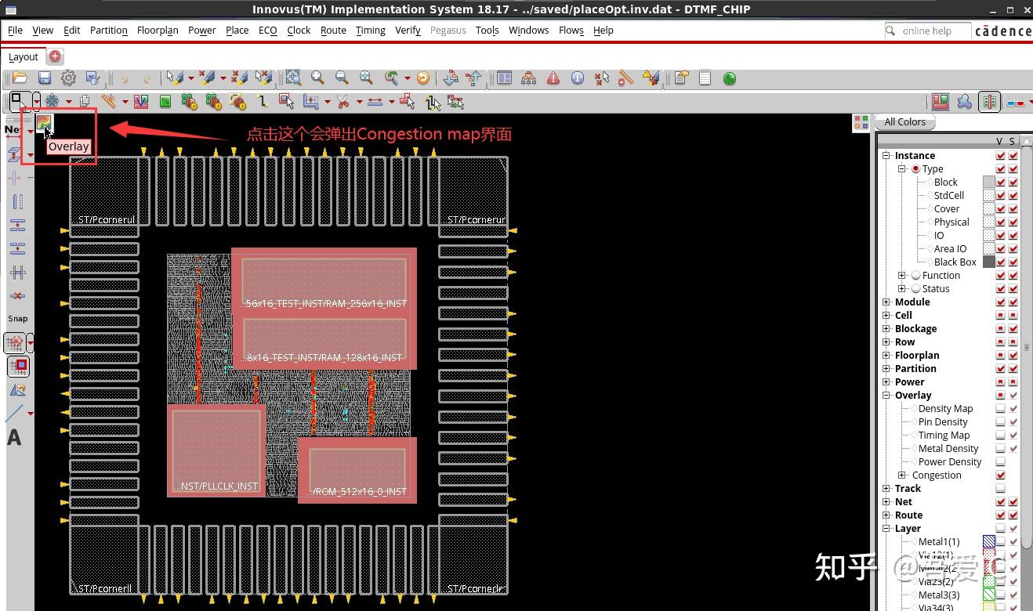Collapse the Instance tree node
Image resolution: width=1033 pixels, height=611 pixels.
pyautogui.click(x=886, y=156)
